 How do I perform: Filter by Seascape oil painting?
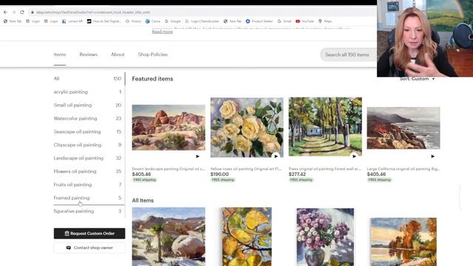coord(87,132)
